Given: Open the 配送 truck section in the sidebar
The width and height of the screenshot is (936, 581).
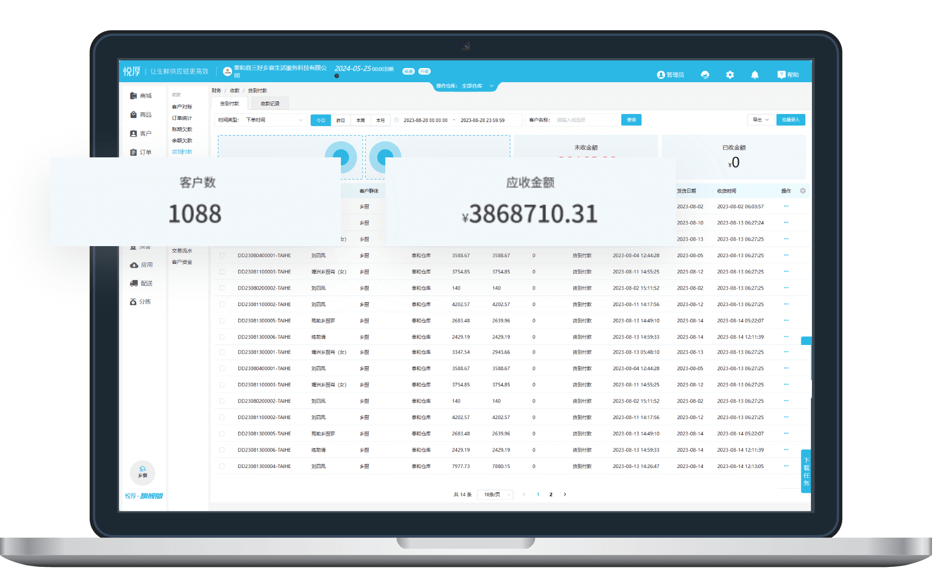Looking at the screenshot, I should click(x=141, y=283).
